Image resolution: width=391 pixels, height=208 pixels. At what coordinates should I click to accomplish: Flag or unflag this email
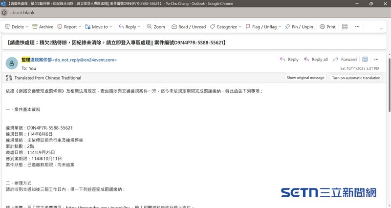click(263, 27)
